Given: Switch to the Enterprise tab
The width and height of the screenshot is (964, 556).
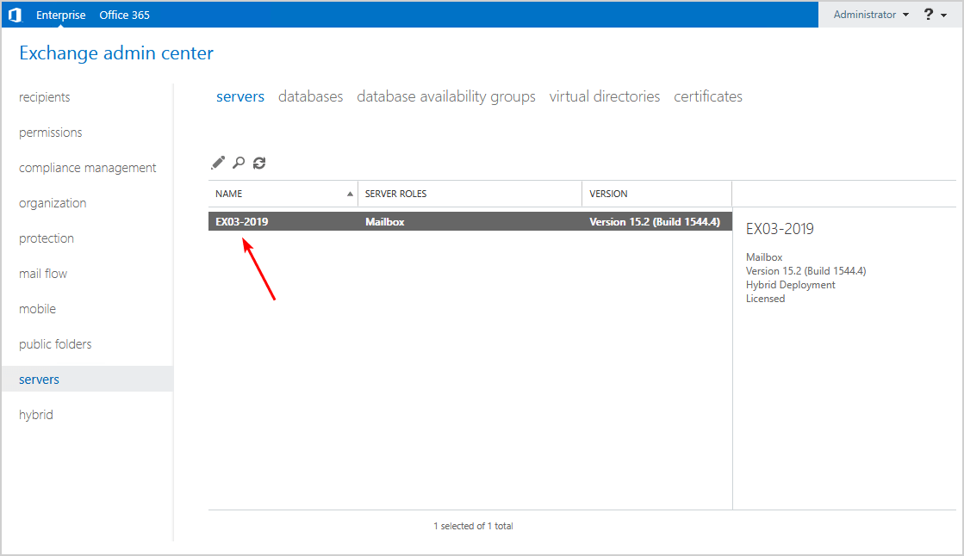Looking at the screenshot, I should 61,15.
